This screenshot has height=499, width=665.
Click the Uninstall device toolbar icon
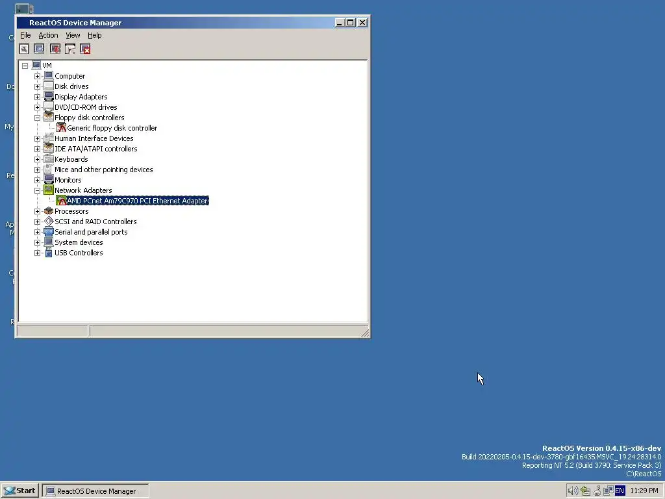click(x=85, y=49)
